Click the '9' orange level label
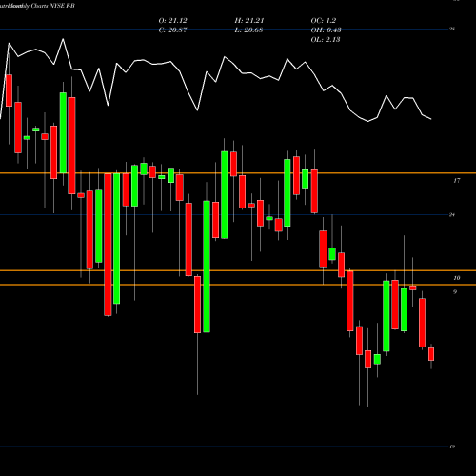Viewport: 476px width, 476px height. pyautogui.click(x=455, y=292)
